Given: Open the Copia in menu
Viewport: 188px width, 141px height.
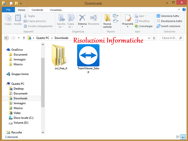Looking at the screenshot, I should (x=71, y=21).
